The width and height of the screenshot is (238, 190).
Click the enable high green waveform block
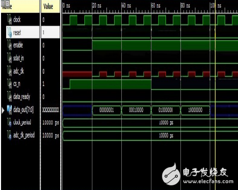point(165,45)
